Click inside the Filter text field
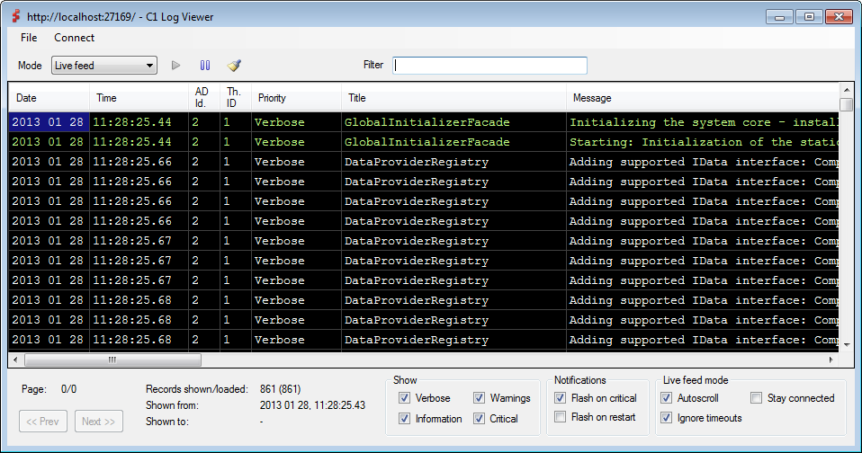Viewport: 862px width, 453px height. [x=489, y=66]
